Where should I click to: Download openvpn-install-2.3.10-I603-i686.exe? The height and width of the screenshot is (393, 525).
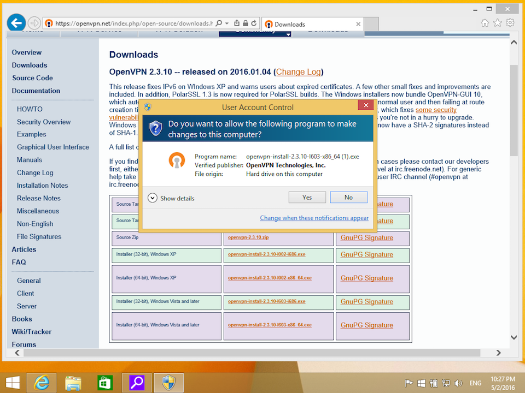click(266, 301)
